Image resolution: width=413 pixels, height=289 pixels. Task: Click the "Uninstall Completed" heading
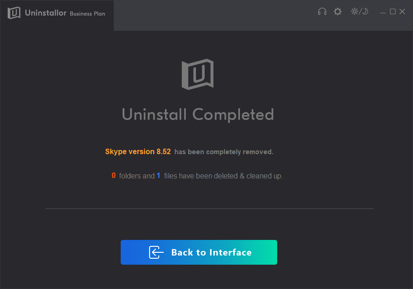coord(198,115)
